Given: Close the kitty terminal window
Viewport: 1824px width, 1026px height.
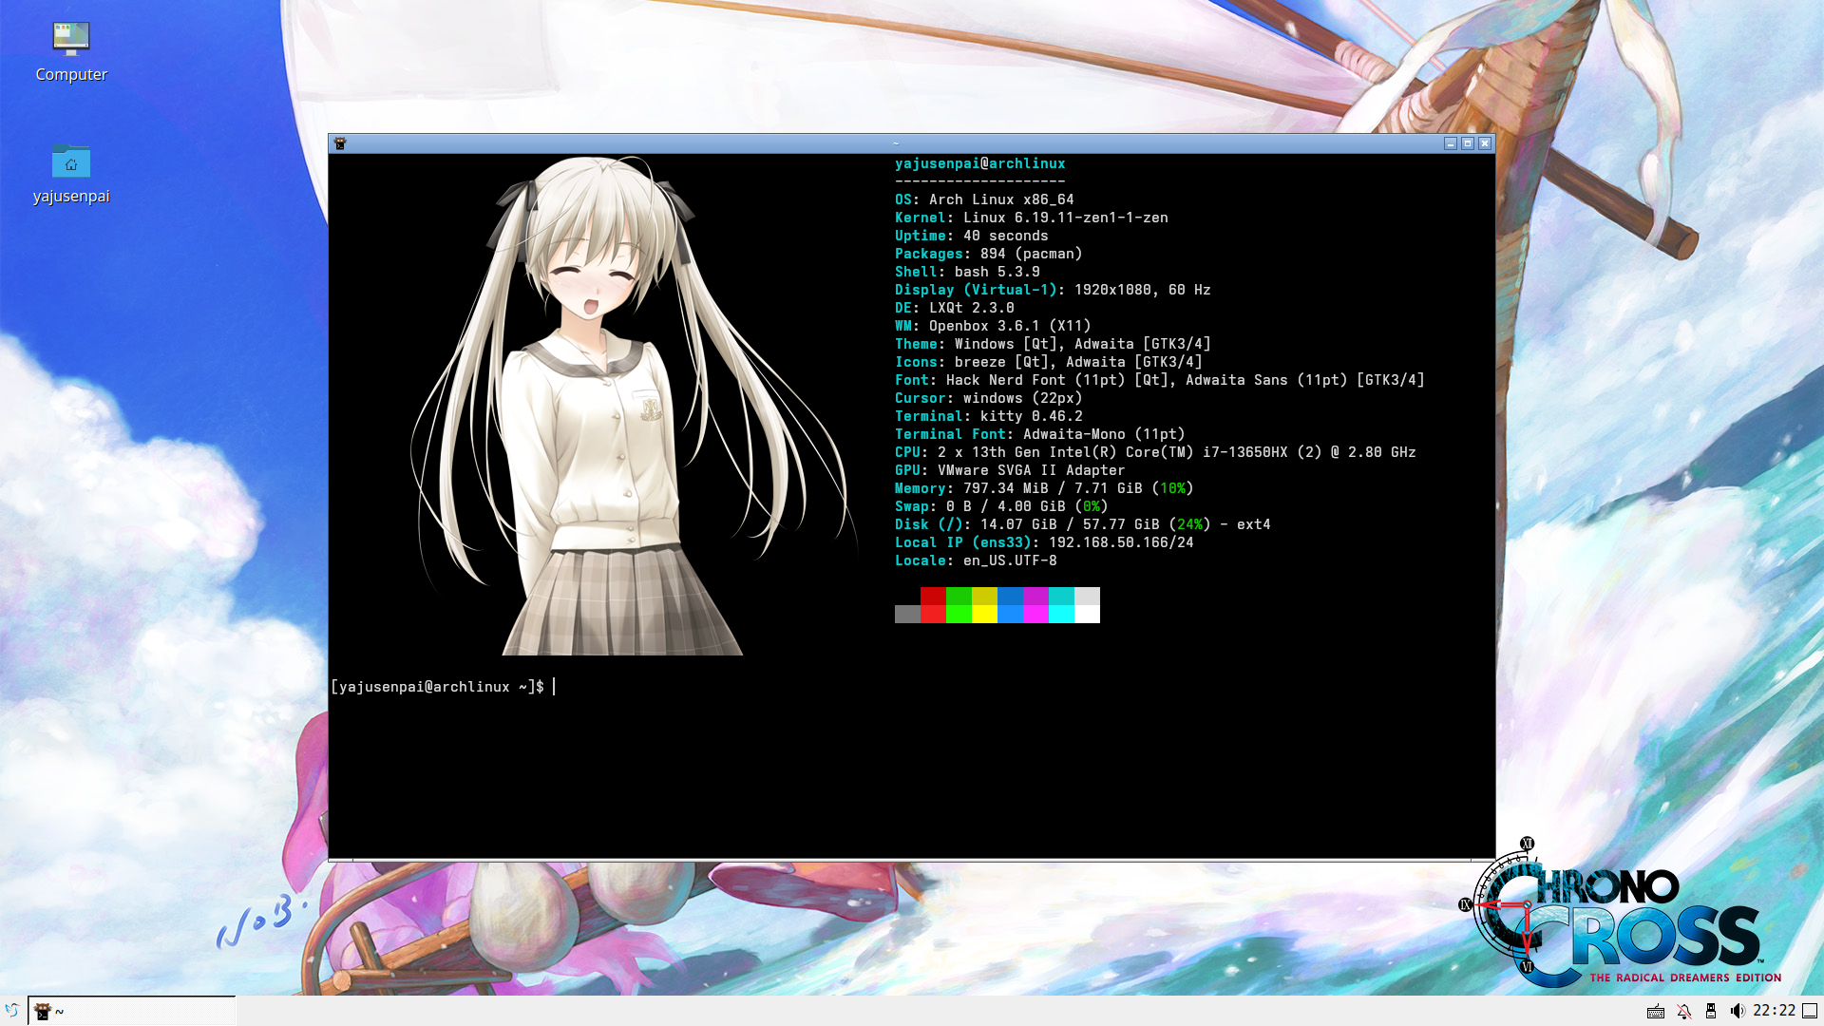Looking at the screenshot, I should [1485, 143].
